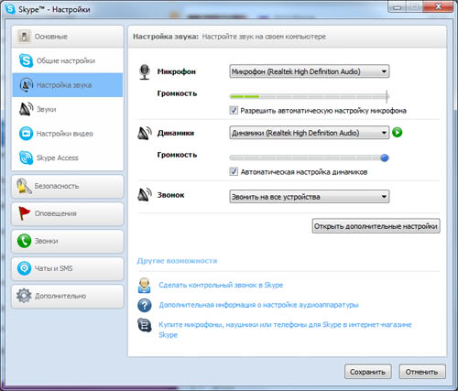Screen dimensions: 458x391
Task: Click the gear icon for Дополнительно
Action: 24,296
